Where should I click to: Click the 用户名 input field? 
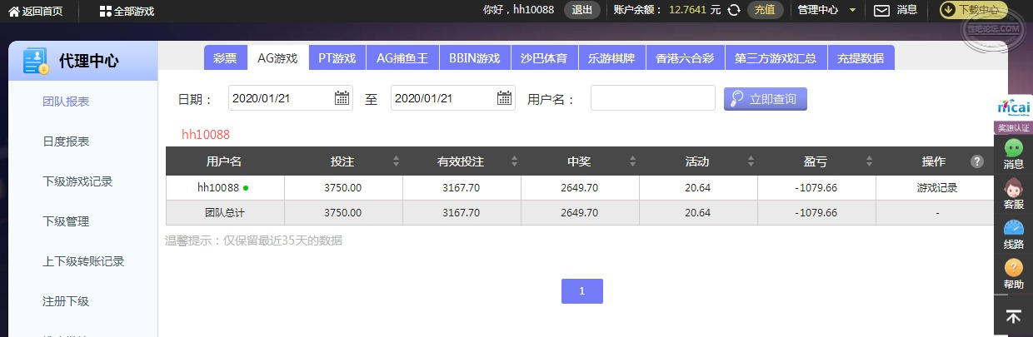coord(652,98)
